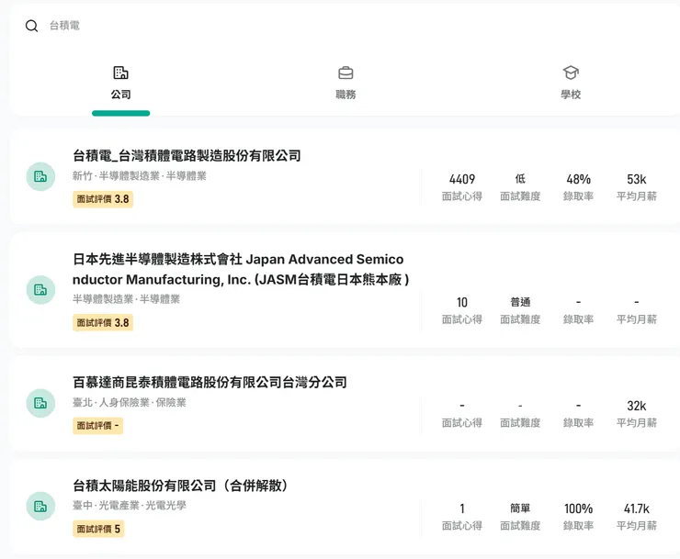Screen dimensions: 680x559
Task: Click company icon beside 台積太陽能 entry
Action: [x=40, y=506]
